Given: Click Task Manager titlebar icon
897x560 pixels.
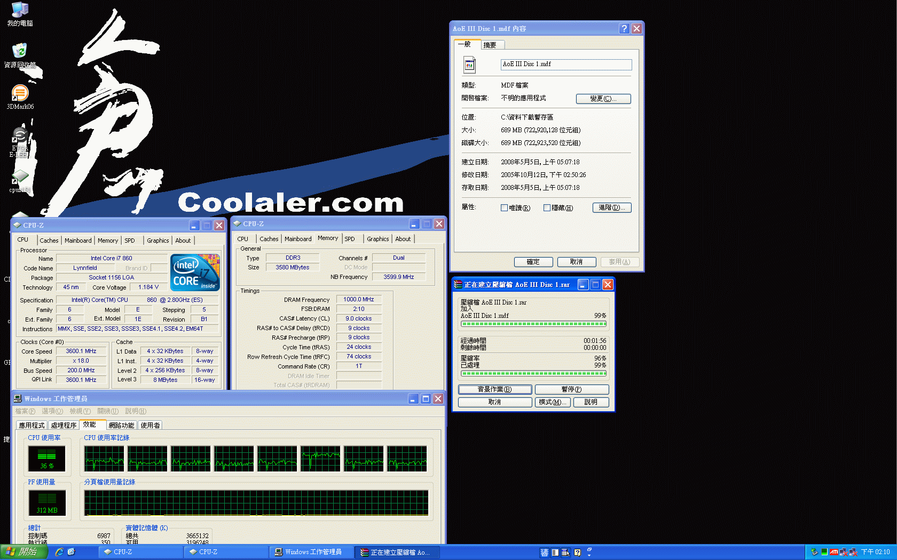Looking at the screenshot, I should pyautogui.click(x=18, y=399).
